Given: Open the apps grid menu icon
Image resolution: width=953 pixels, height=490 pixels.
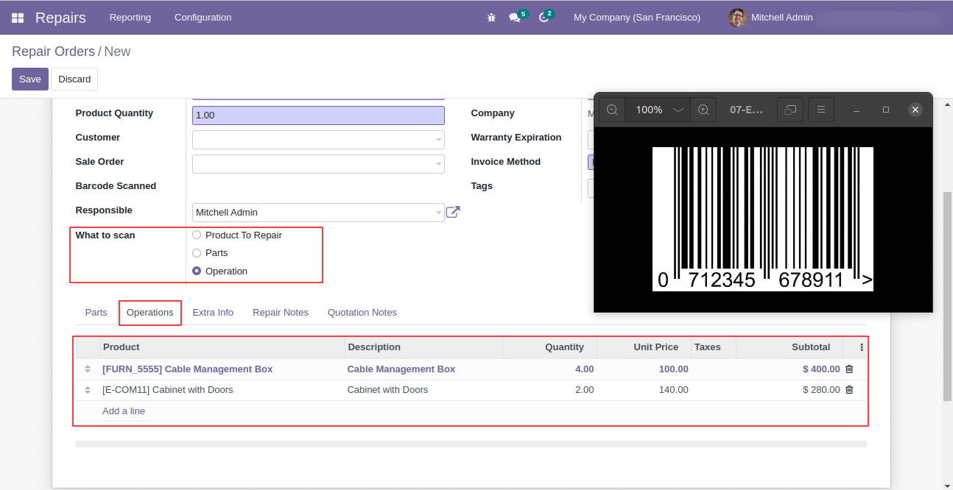Looking at the screenshot, I should 18,17.
